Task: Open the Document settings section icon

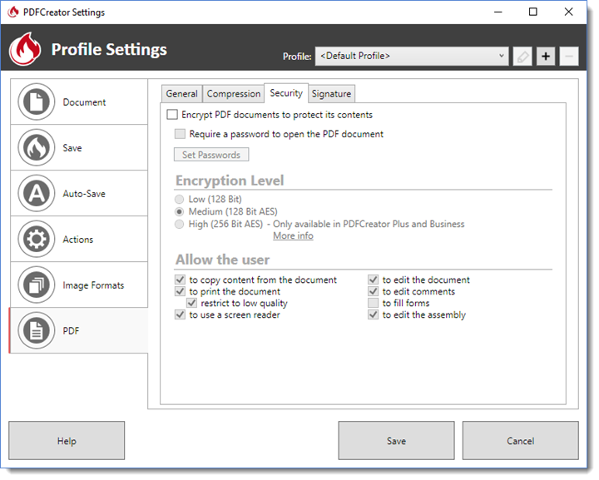Action: [x=37, y=102]
